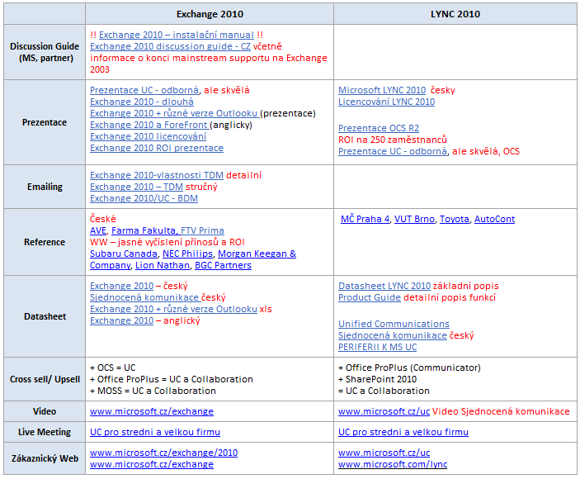Select the Live Meeting row label
580x479 pixels.
click(x=45, y=432)
